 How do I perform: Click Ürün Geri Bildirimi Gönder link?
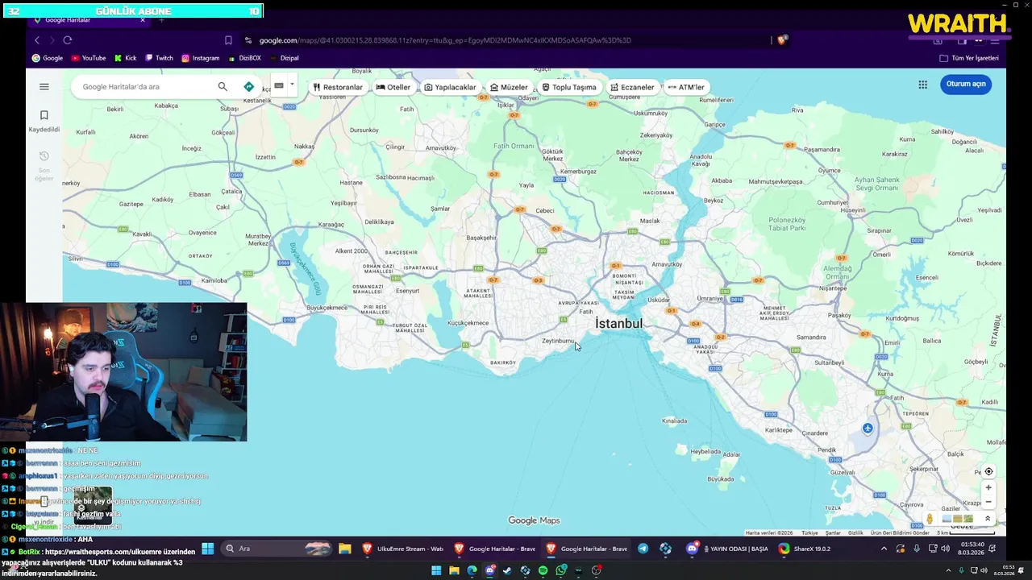[x=900, y=532]
